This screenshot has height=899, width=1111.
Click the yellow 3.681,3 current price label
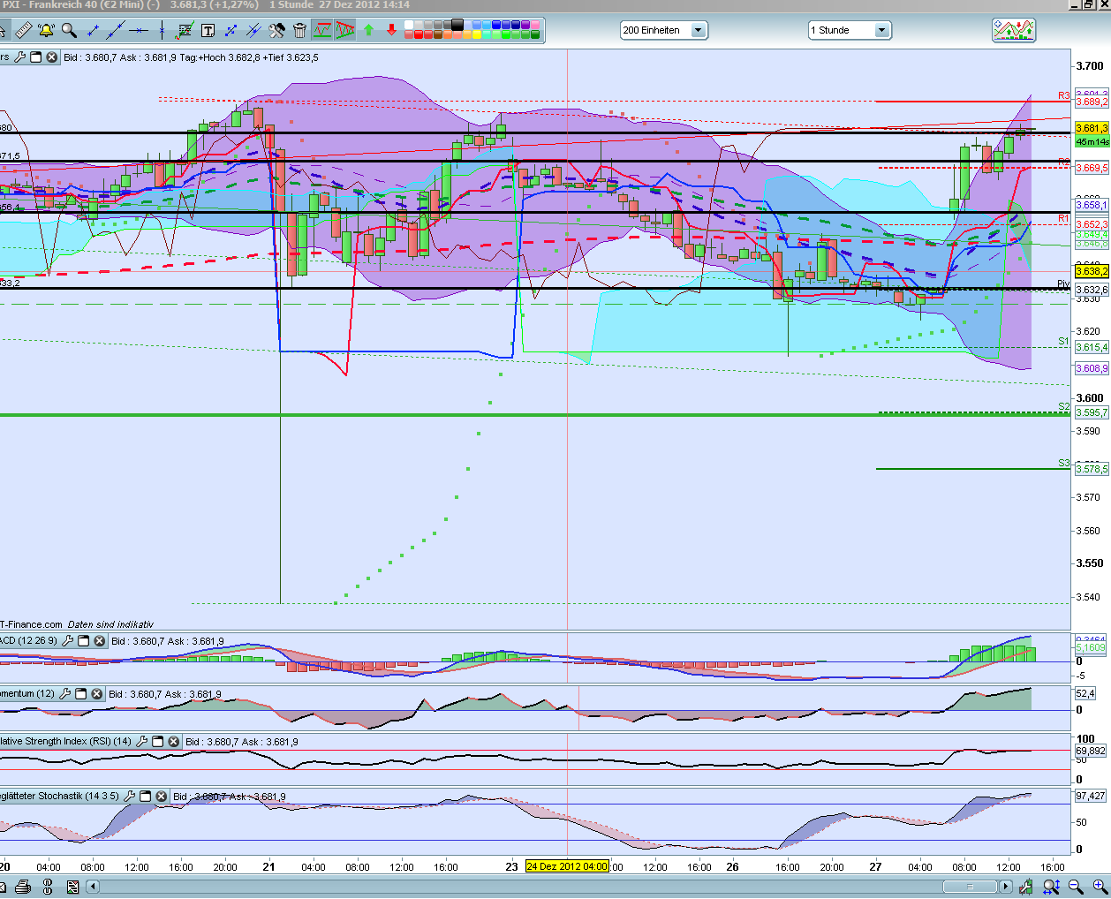pyautogui.click(x=1092, y=128)
